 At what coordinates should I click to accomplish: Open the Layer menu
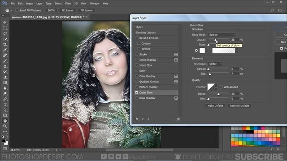click(x=39, y=4)
